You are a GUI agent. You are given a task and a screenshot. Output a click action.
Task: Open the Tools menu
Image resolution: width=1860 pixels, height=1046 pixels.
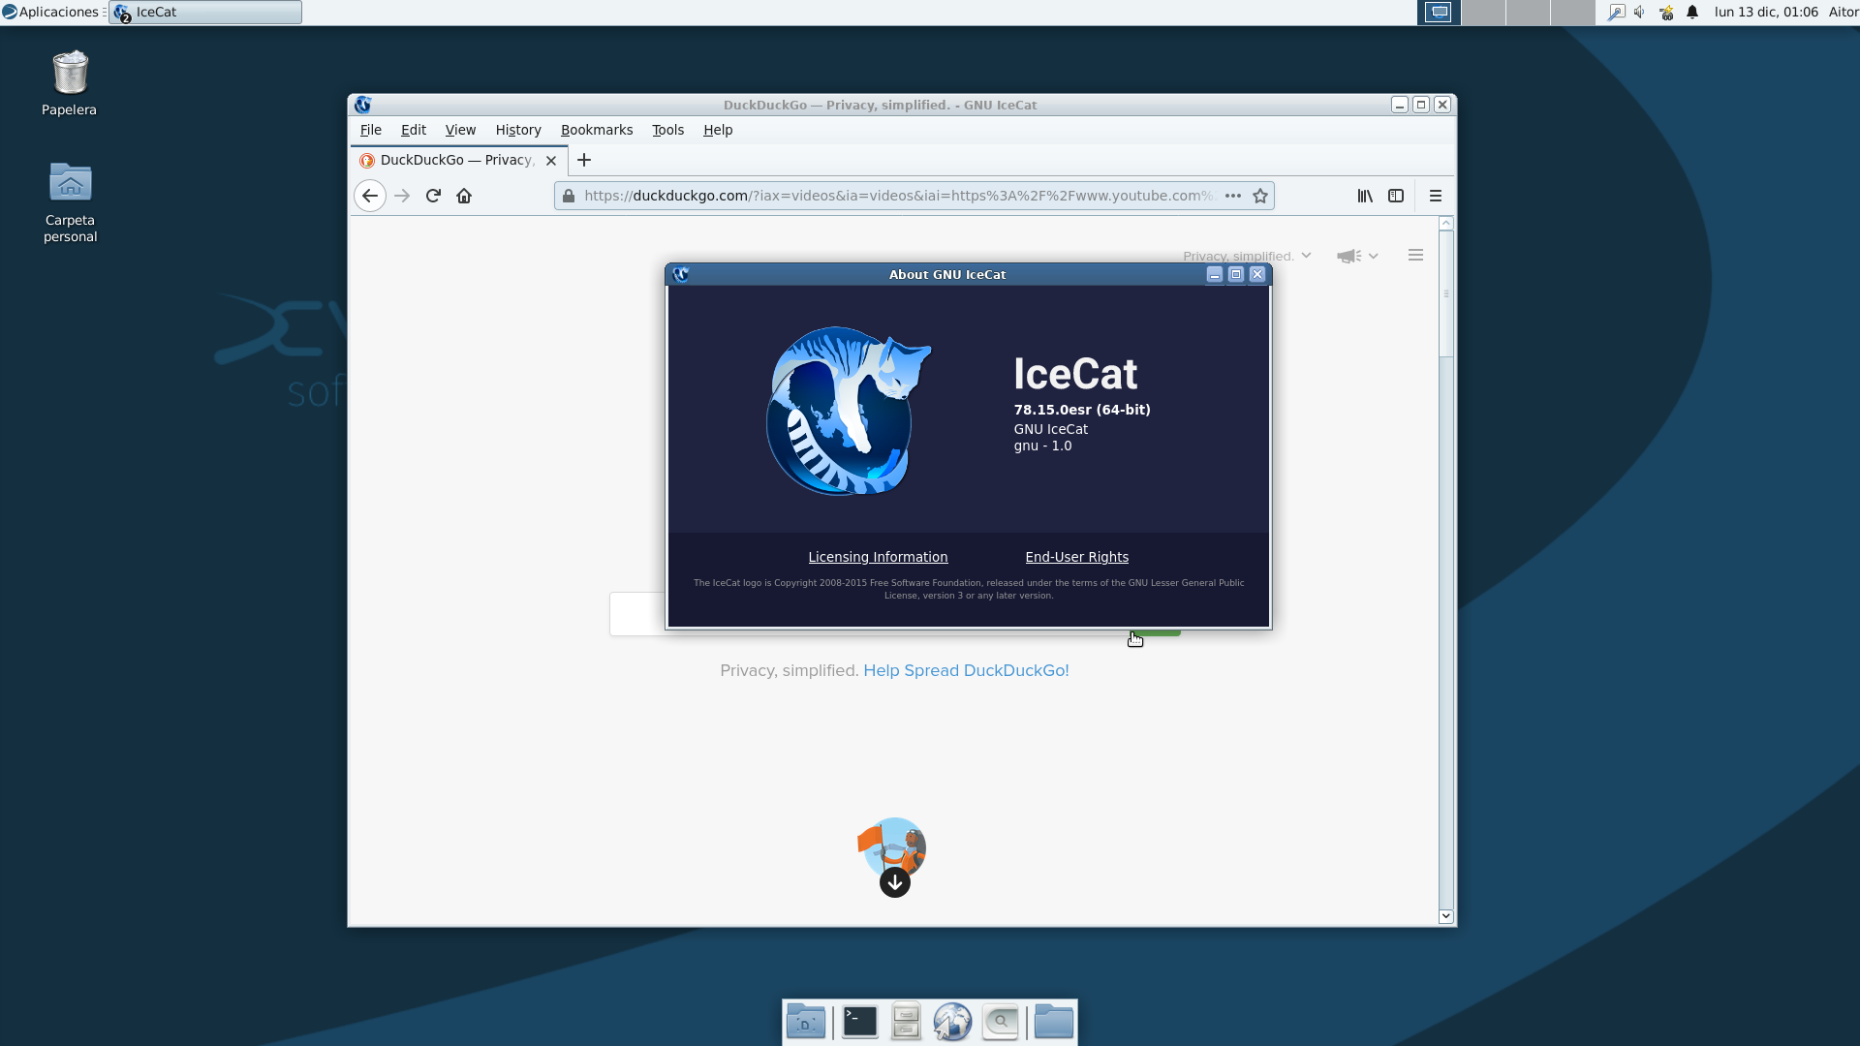667,130
